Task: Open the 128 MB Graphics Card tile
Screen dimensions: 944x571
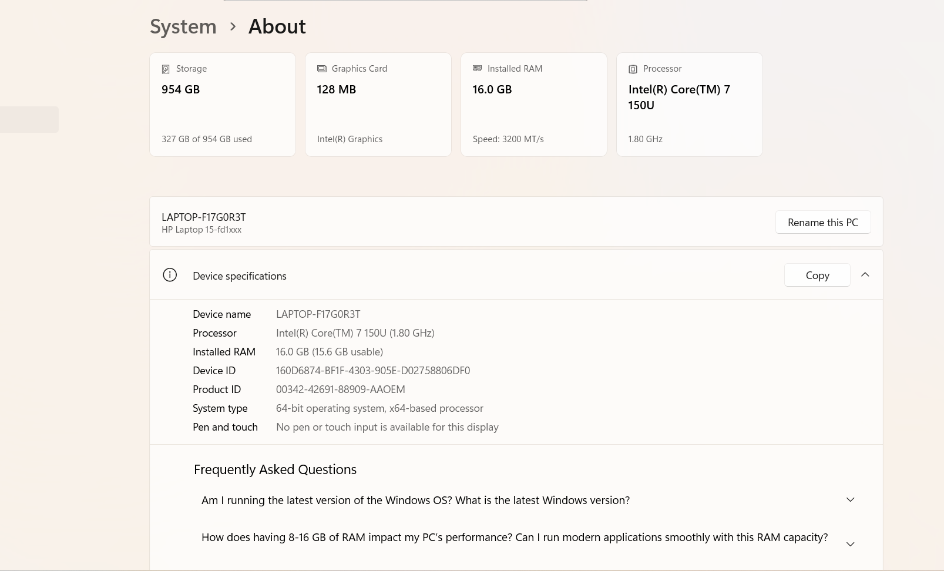Action: (x=378, y=105)
